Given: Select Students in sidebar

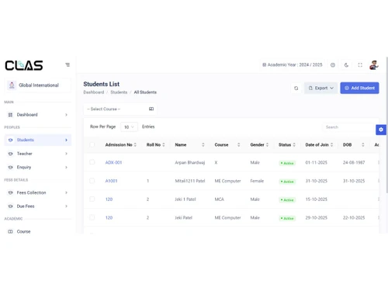Looking at the screenshot, I should click(38, 140).
